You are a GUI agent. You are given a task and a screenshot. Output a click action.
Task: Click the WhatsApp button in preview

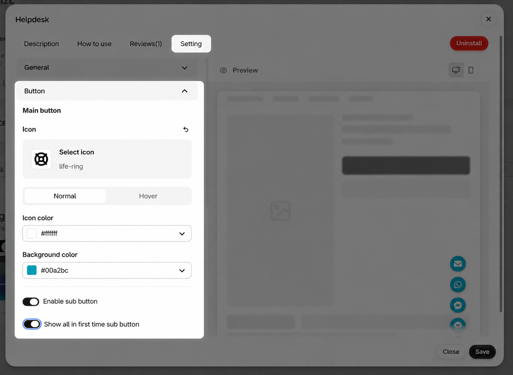[x=458, y=285]
